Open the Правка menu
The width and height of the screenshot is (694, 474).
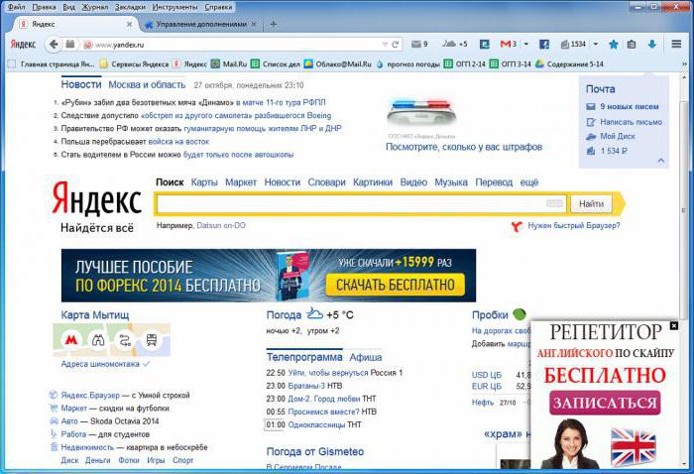tap(44, 7)
